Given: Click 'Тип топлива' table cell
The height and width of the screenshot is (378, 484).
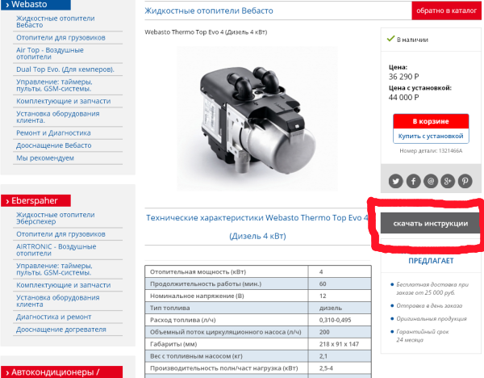Looking at the screenshot, I should [227, 308].
